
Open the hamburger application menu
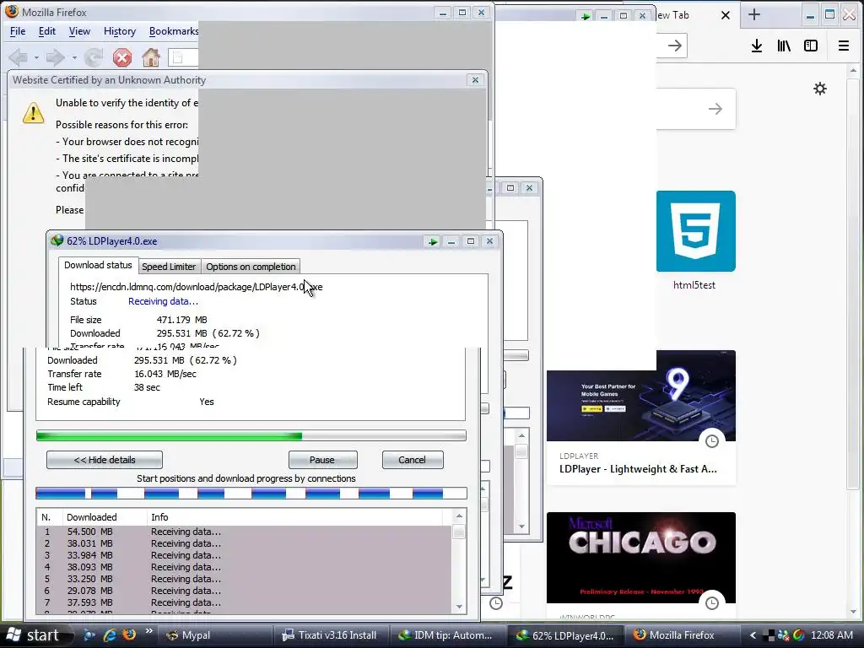pyautogui.click(x=844, y=46)
